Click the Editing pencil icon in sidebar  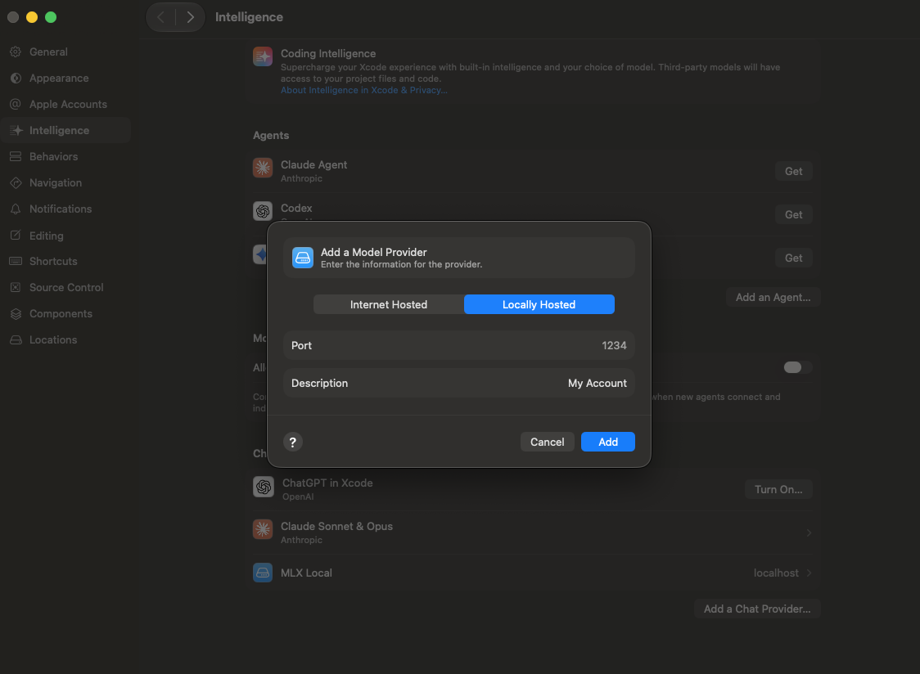(16, 236)
